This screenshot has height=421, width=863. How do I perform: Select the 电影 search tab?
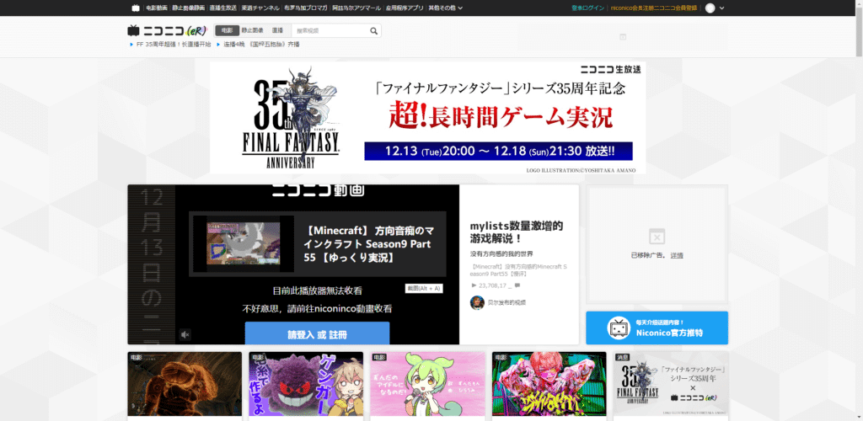pyautogui.click(x=227, y=31)
